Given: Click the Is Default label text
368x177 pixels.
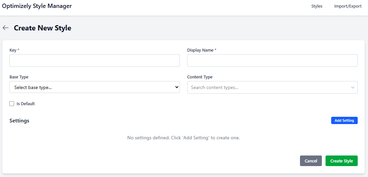Looking at the screenshot, I should [x=26, y=104].
